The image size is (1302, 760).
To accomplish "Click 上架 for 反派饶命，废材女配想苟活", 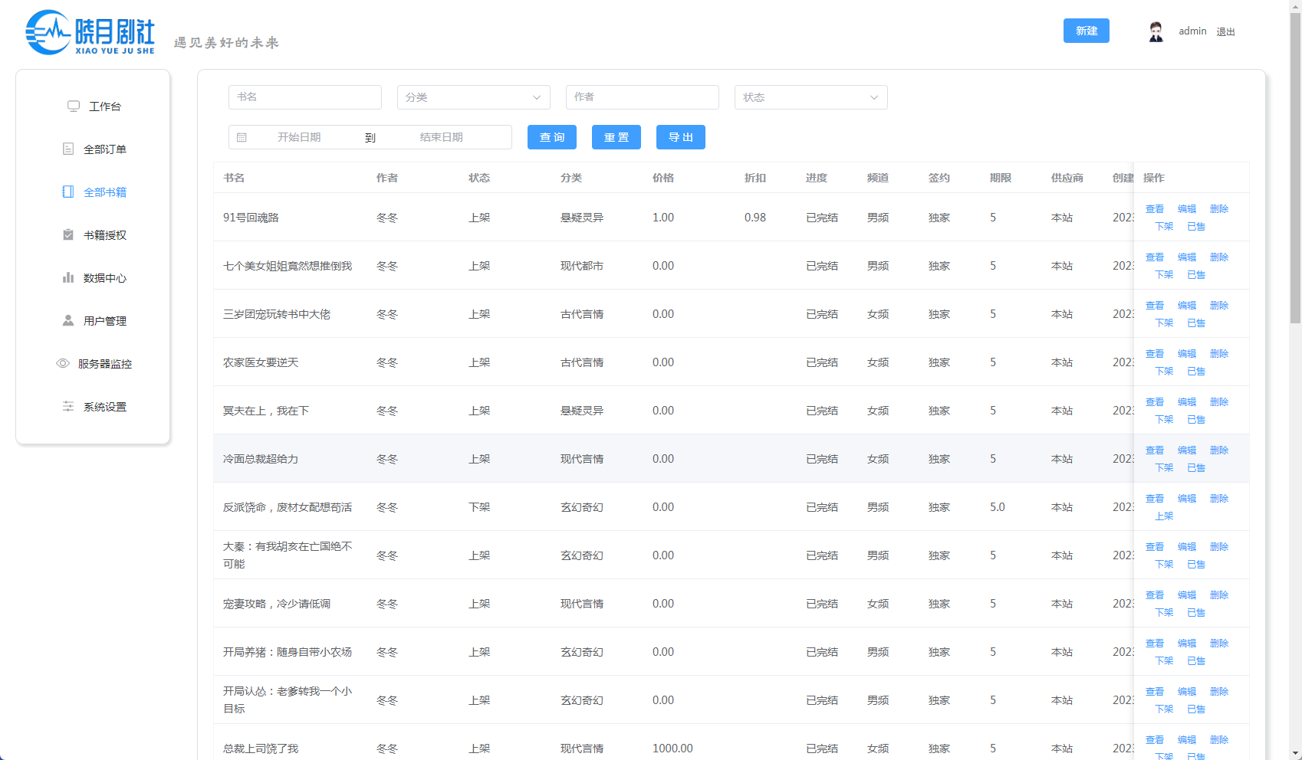I will [1164, 516].
